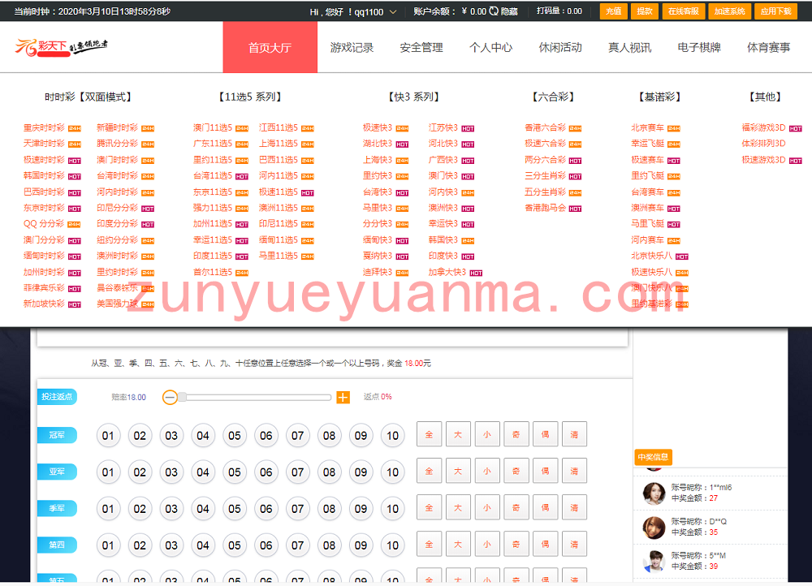
Task: Select number 06 in 季军 row
Action: click(x=266, y=509)
